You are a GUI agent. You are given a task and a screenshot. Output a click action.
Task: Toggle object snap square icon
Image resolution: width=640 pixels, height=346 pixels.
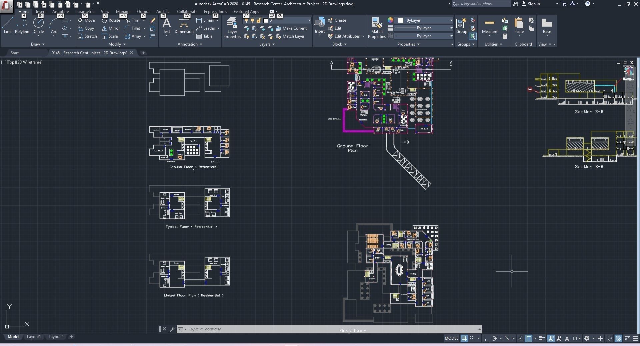click(x=529, y=338)
